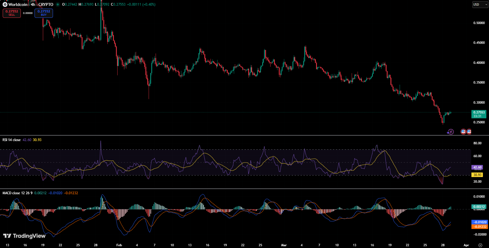
Task: Open the USD currency dropdown
Action: [x=480, y=4]
